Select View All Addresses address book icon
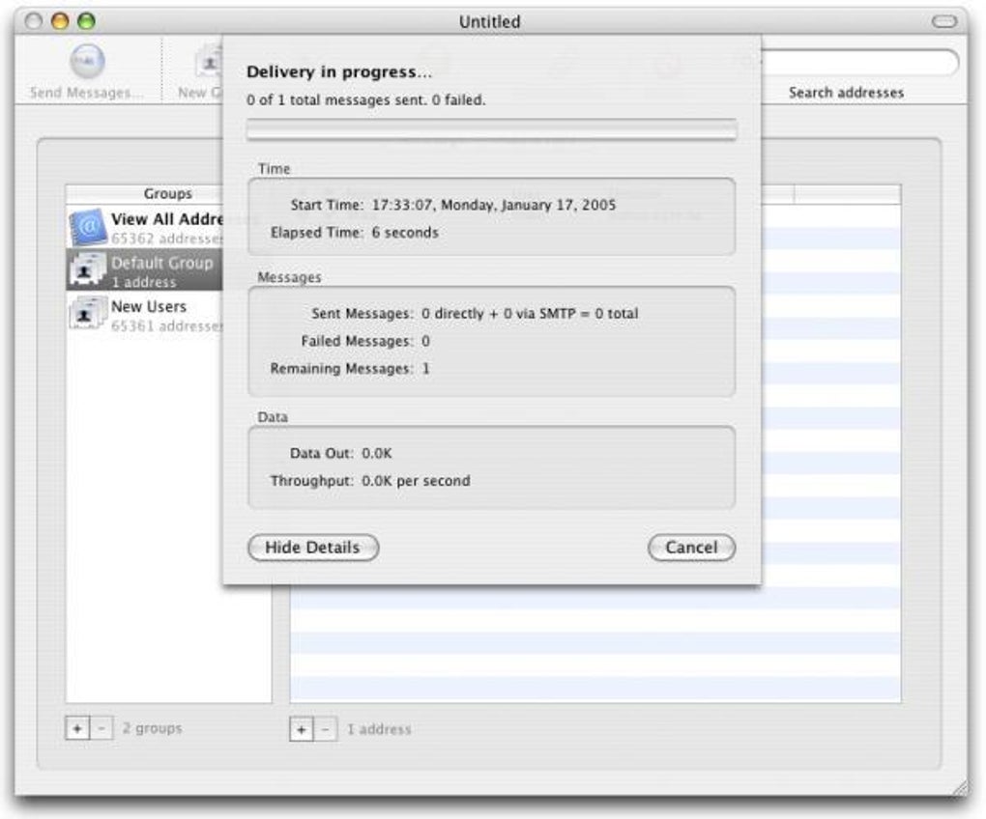This screenshot has width=986, height=819. point(87,227)
